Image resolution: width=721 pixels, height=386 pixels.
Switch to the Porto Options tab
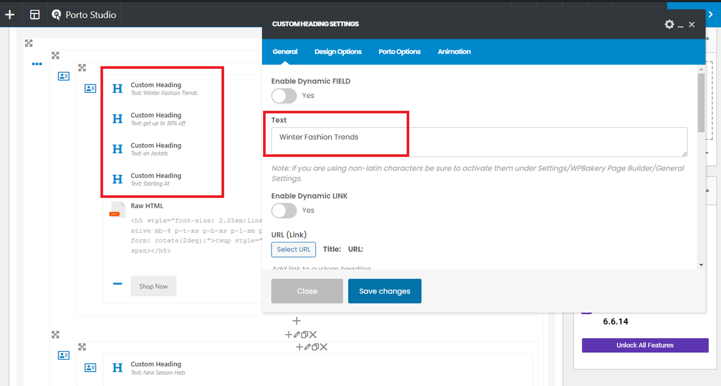coord(399,51)
